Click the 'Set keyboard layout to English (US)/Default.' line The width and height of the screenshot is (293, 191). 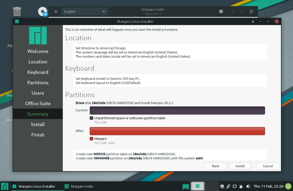[108, 83]
